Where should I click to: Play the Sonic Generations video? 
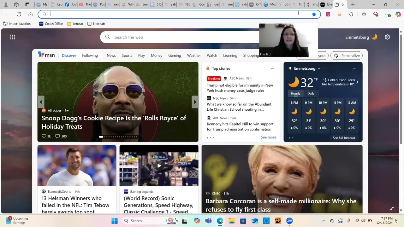(x=159, y=166)
